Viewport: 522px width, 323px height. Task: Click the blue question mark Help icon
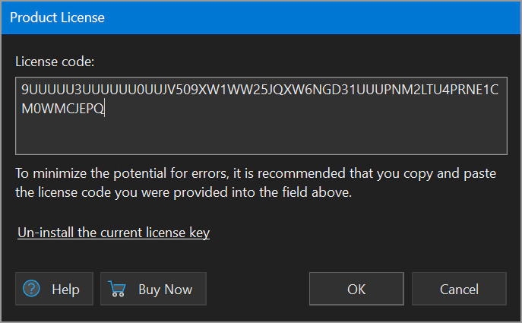point(31,289)
